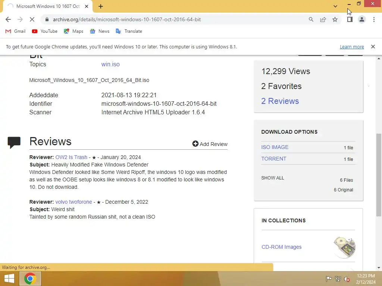Screen dimensions: 382x286
Task: Select the Microsoft Windows 10 1607 tab
Action: [x=48, y=6]
